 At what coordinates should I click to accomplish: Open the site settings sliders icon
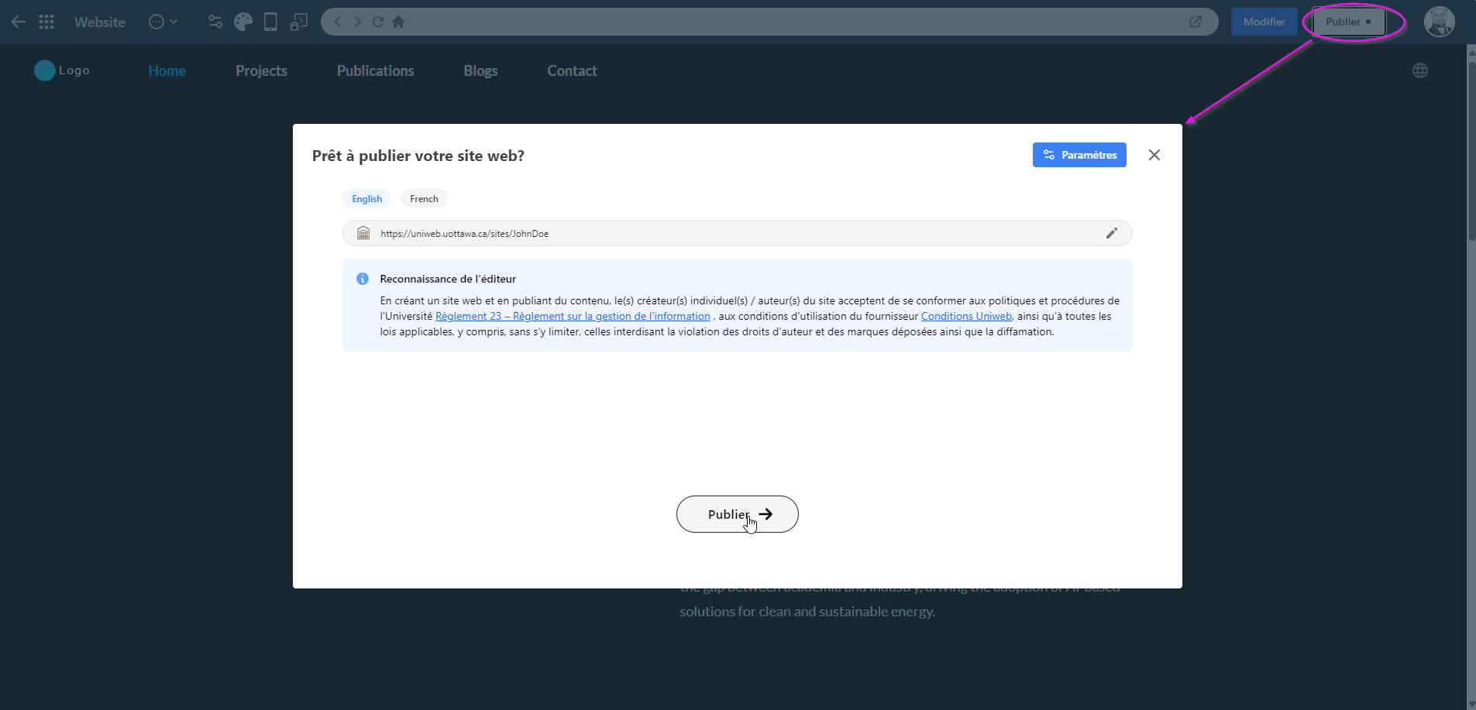coord(215,22)
